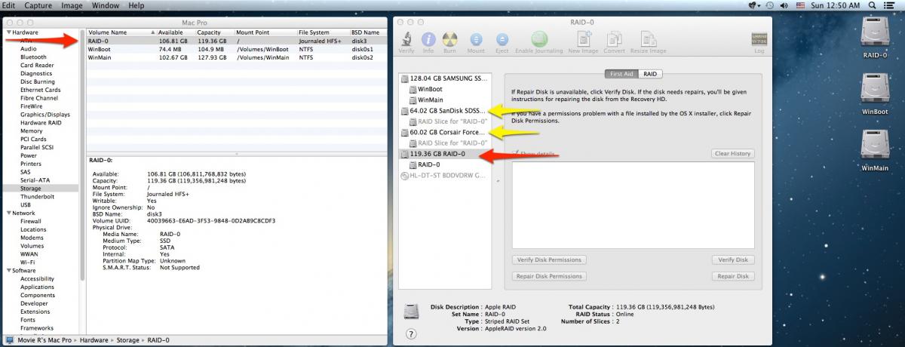Image resolution: width=905 pixels, height=347 pixels.
Task: Open Time Machine menu bar icon
Action: (x=770, y=5)
